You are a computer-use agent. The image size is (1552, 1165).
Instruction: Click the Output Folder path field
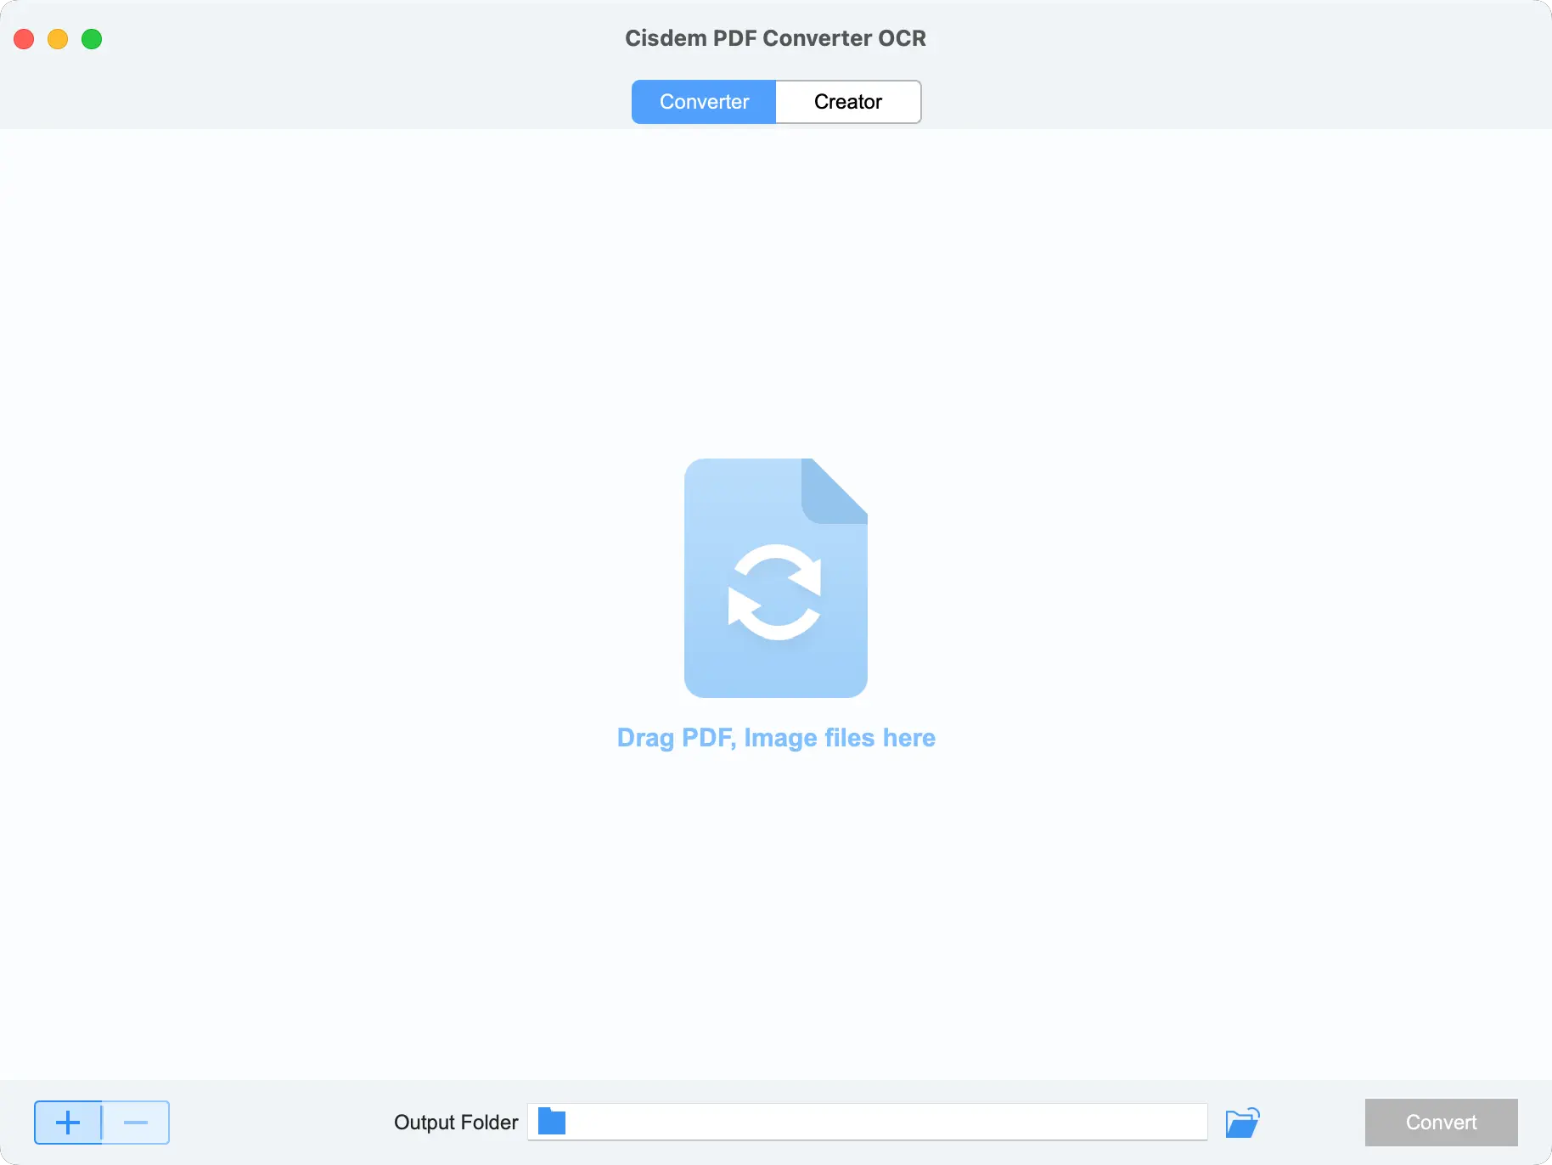pos(868,1123)
